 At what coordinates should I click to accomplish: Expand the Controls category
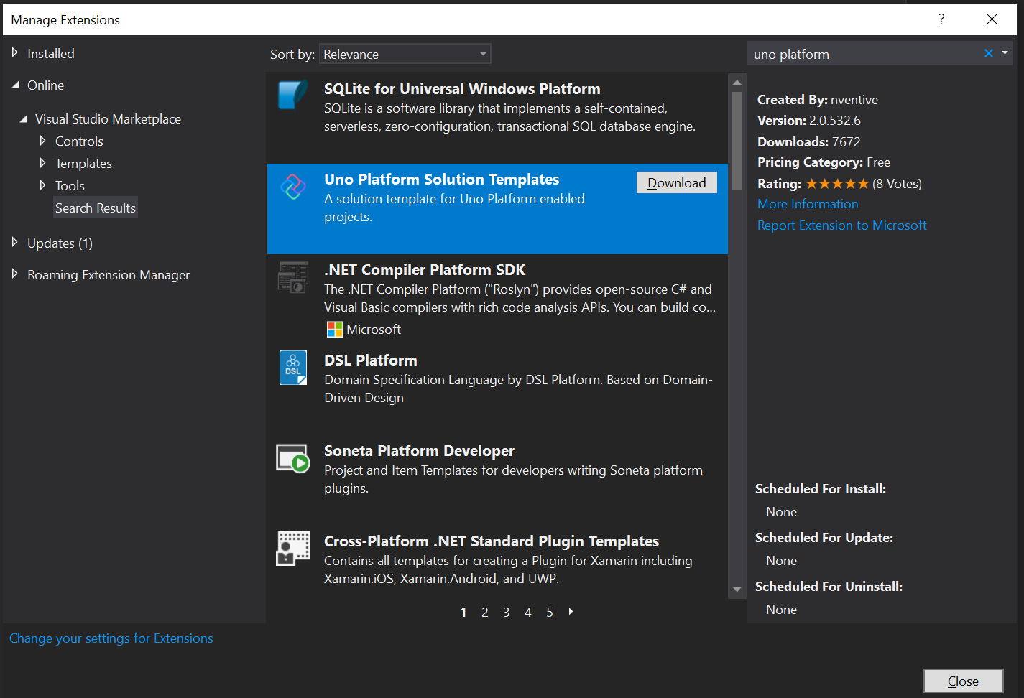[42, 141]
